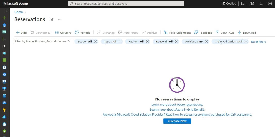
Task: Expand the left sidebar menu
Action: tap(7, 11)
